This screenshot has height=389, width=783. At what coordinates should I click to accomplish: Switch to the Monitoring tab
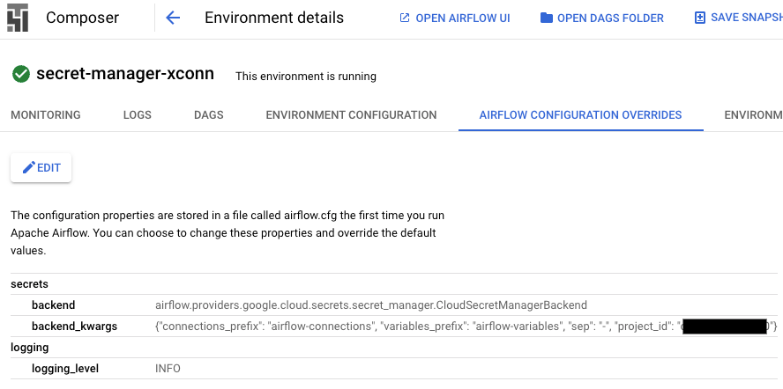point(46,114)
